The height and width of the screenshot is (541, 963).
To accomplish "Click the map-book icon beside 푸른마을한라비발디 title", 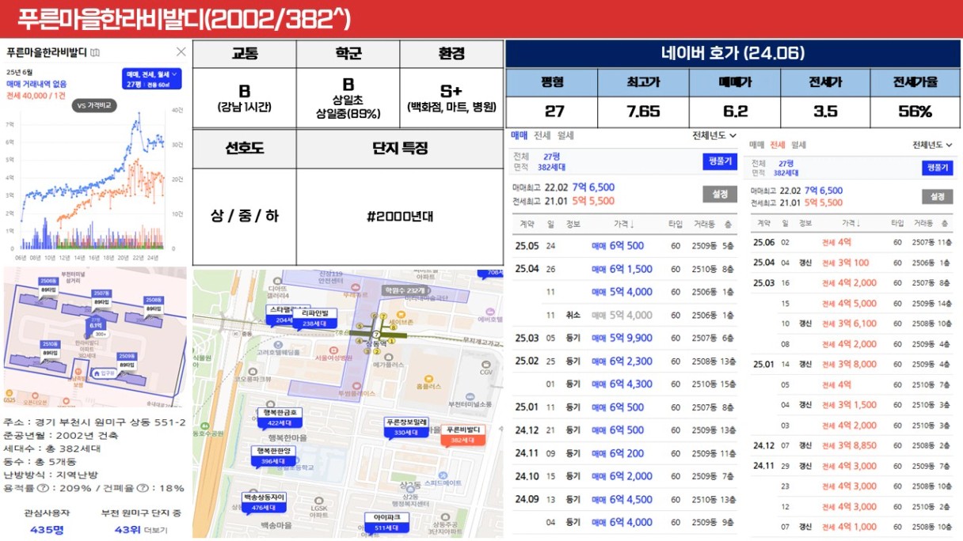I will (x=95, y=52).
